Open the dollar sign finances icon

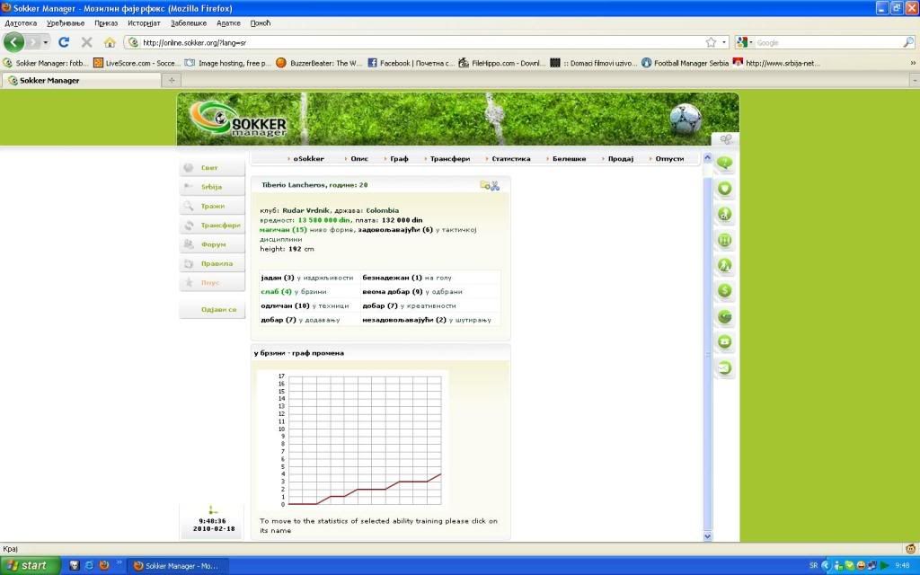(725, 290)
